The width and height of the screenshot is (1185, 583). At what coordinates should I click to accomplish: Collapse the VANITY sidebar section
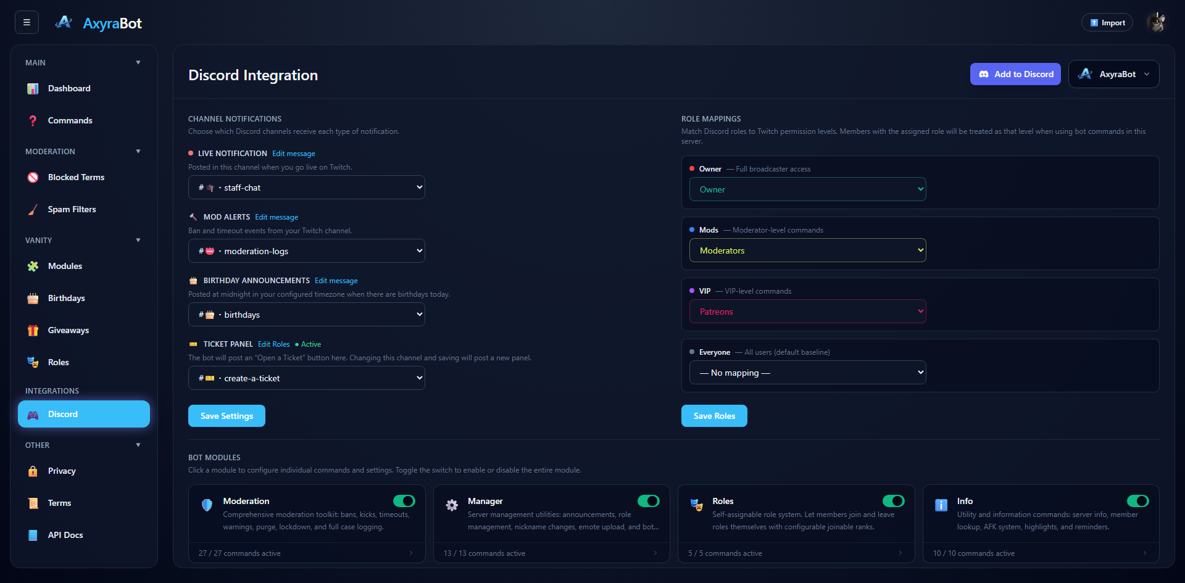pos(138,240)
